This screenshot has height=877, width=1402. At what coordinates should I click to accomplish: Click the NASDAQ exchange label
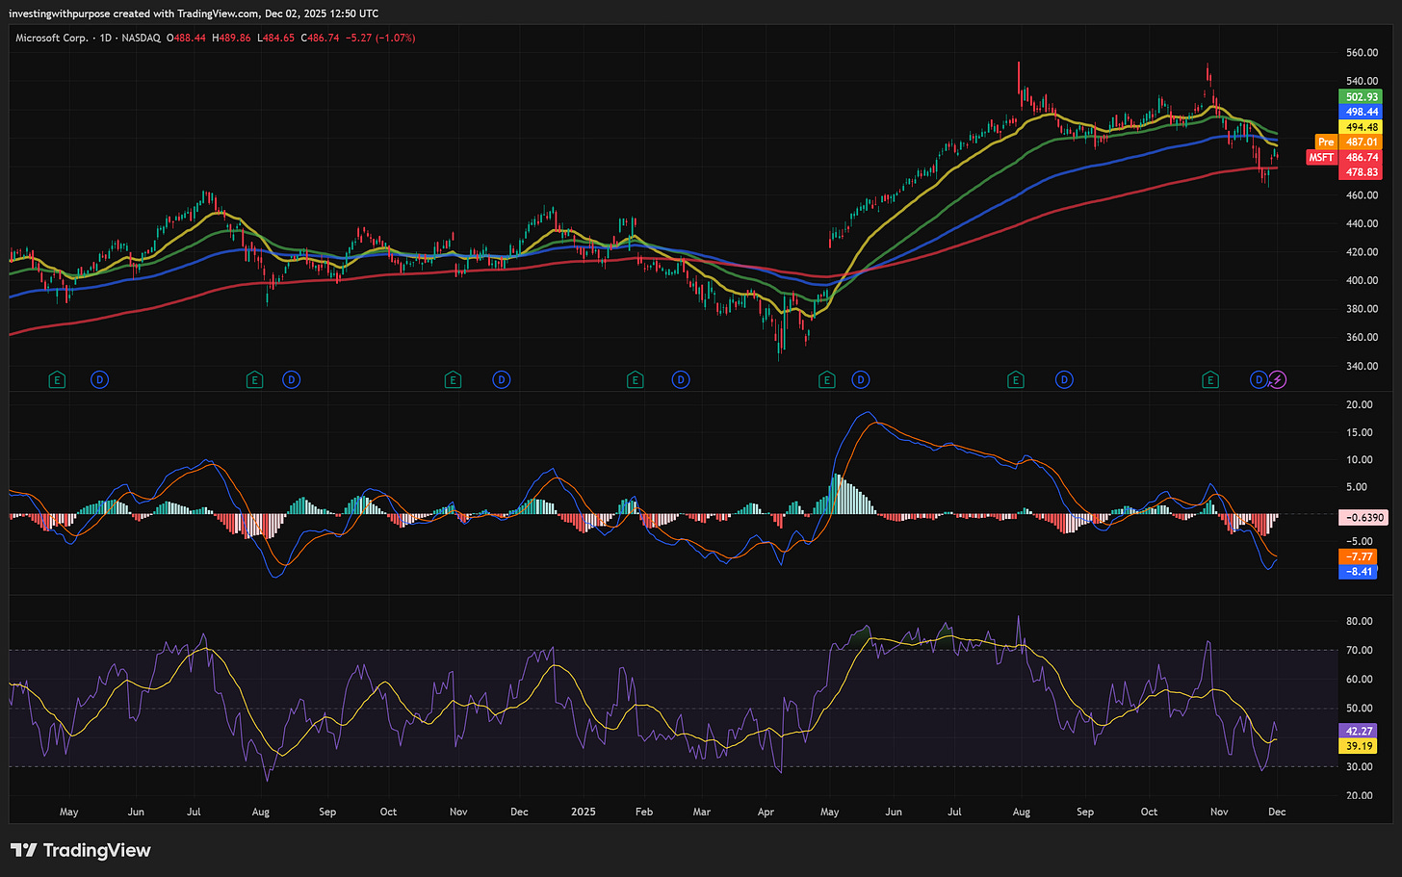click(x=142, y=38)
